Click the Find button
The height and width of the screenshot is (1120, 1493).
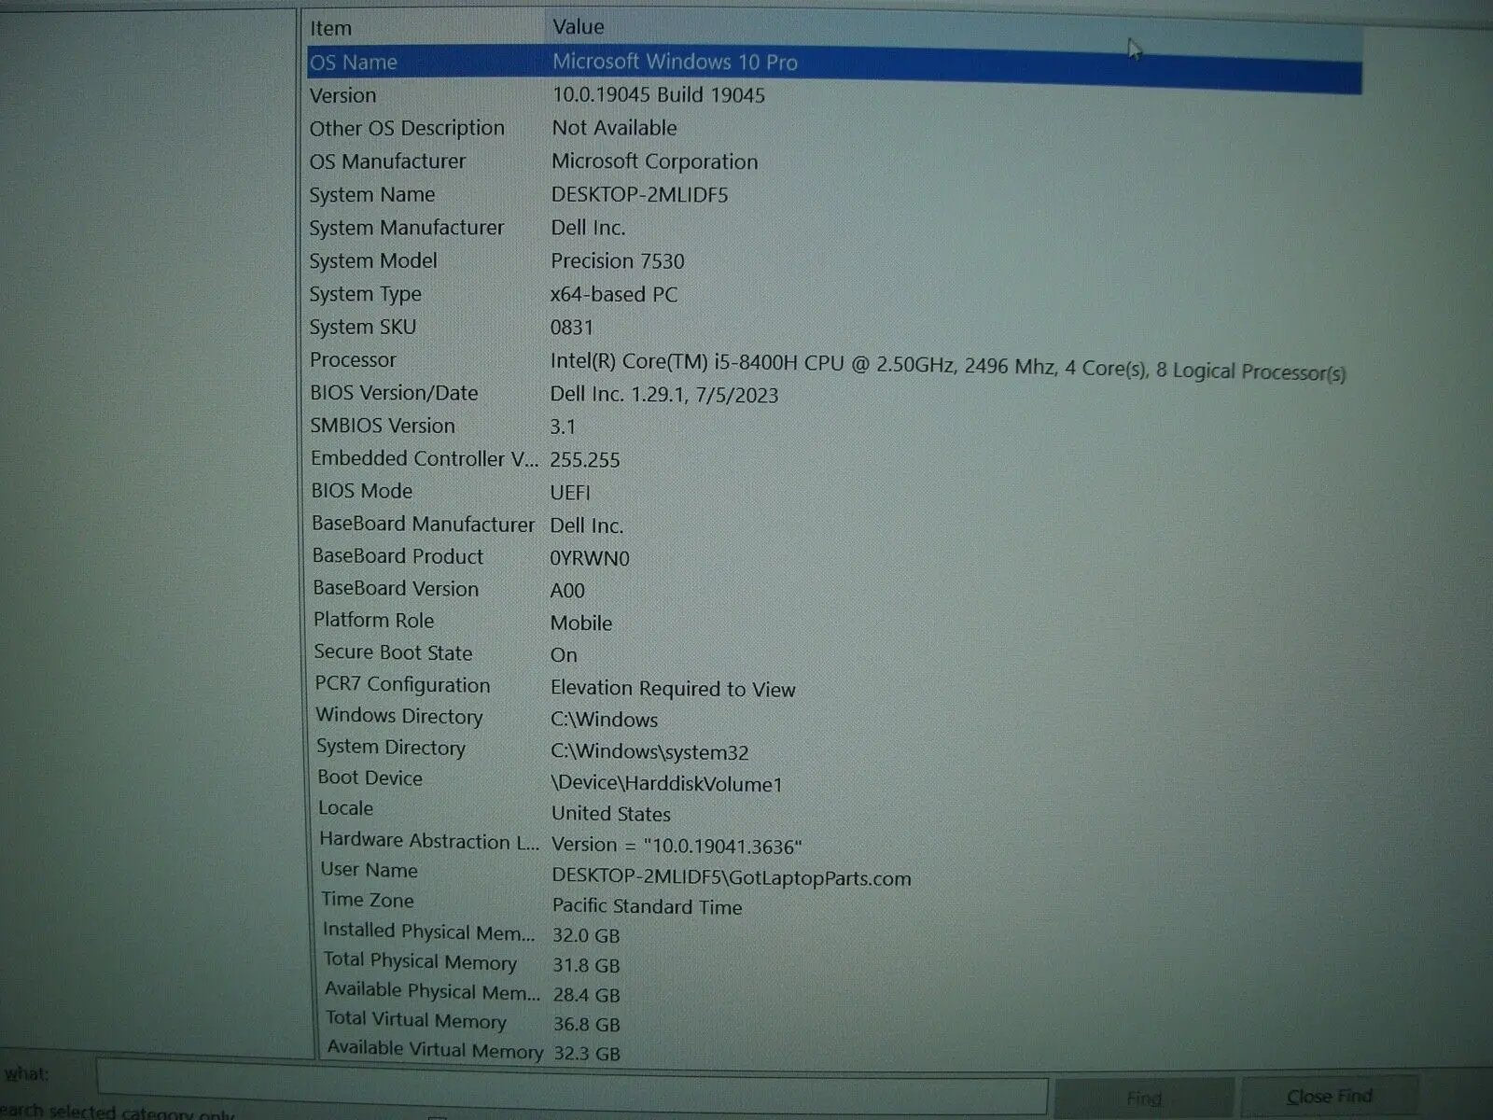tap(1144, 1098)
